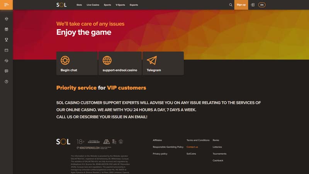The height and width of the screenshot is (174, 309).
Task: Open the news page icon in sidebar
Action: pyautogui.click(x=6, y=71)
